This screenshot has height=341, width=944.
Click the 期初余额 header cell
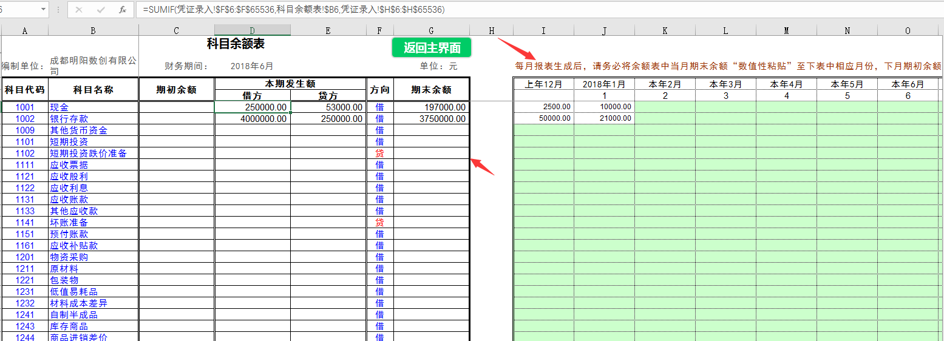(177, 89)
